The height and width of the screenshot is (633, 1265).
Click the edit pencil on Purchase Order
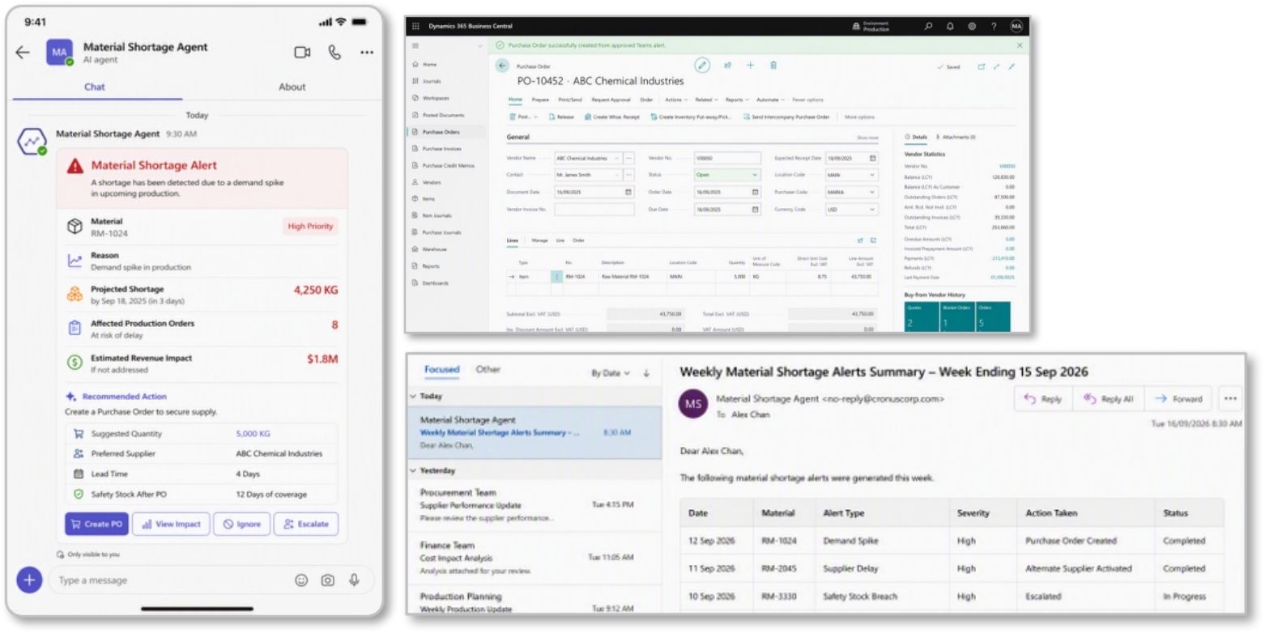[x=702, y=66]
